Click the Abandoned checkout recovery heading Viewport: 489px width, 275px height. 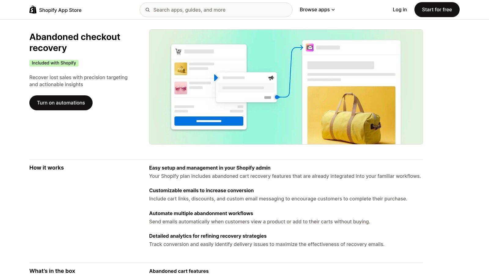(75, 42)
